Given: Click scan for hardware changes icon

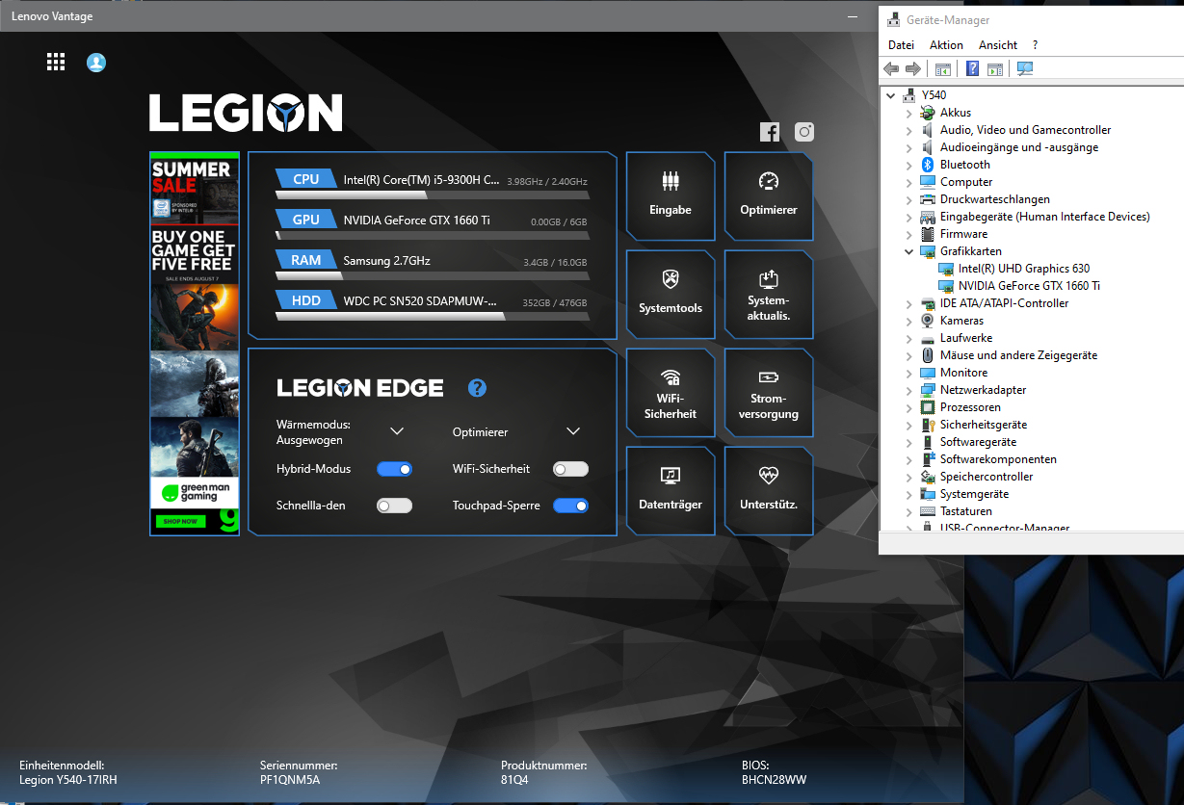Looking at the screenshot, I should [x=1025, y=69].
